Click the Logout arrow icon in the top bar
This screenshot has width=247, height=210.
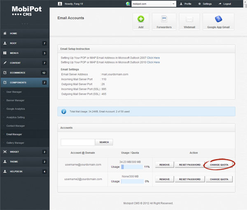point(220,4)
